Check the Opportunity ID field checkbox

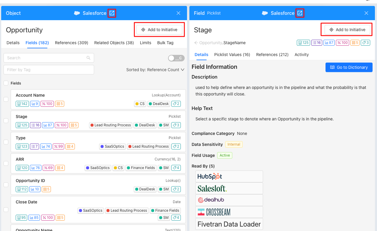point(6,185)
